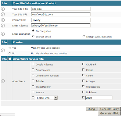Check the Amazon.com advertiser box

33,70
